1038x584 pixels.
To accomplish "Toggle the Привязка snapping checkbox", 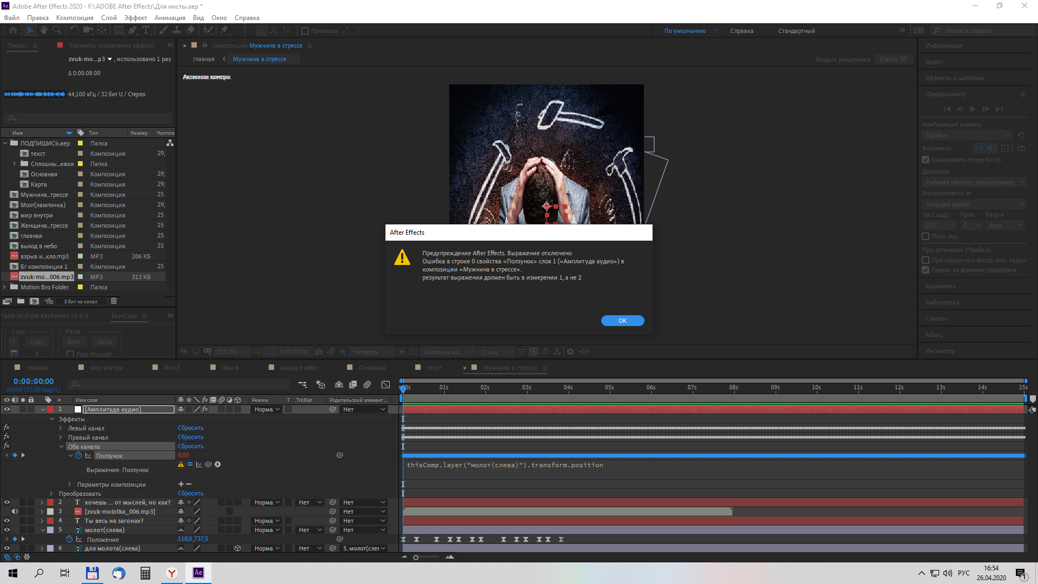I will [x=305, y=31].
